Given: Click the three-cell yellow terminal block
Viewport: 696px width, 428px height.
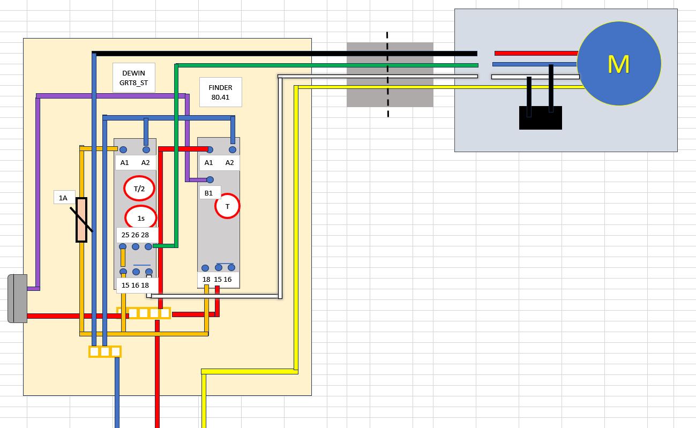Looking at the screenshot, I should coord(105,352).
